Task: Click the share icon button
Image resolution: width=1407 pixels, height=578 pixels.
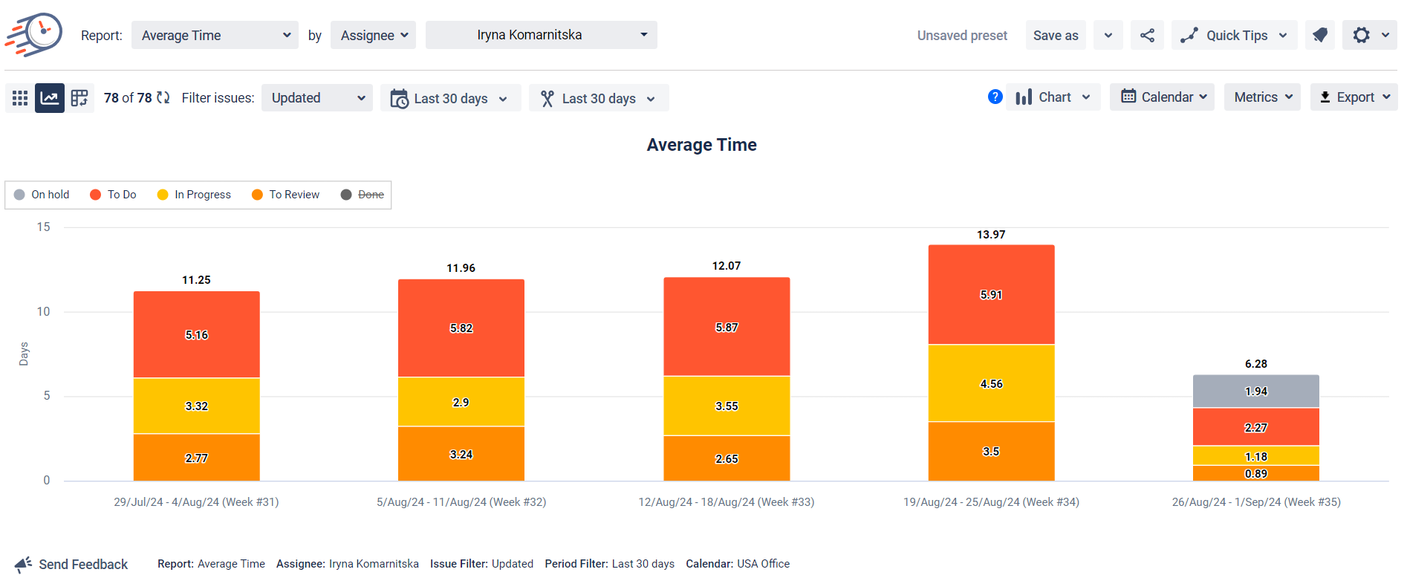Action: 1147,35
